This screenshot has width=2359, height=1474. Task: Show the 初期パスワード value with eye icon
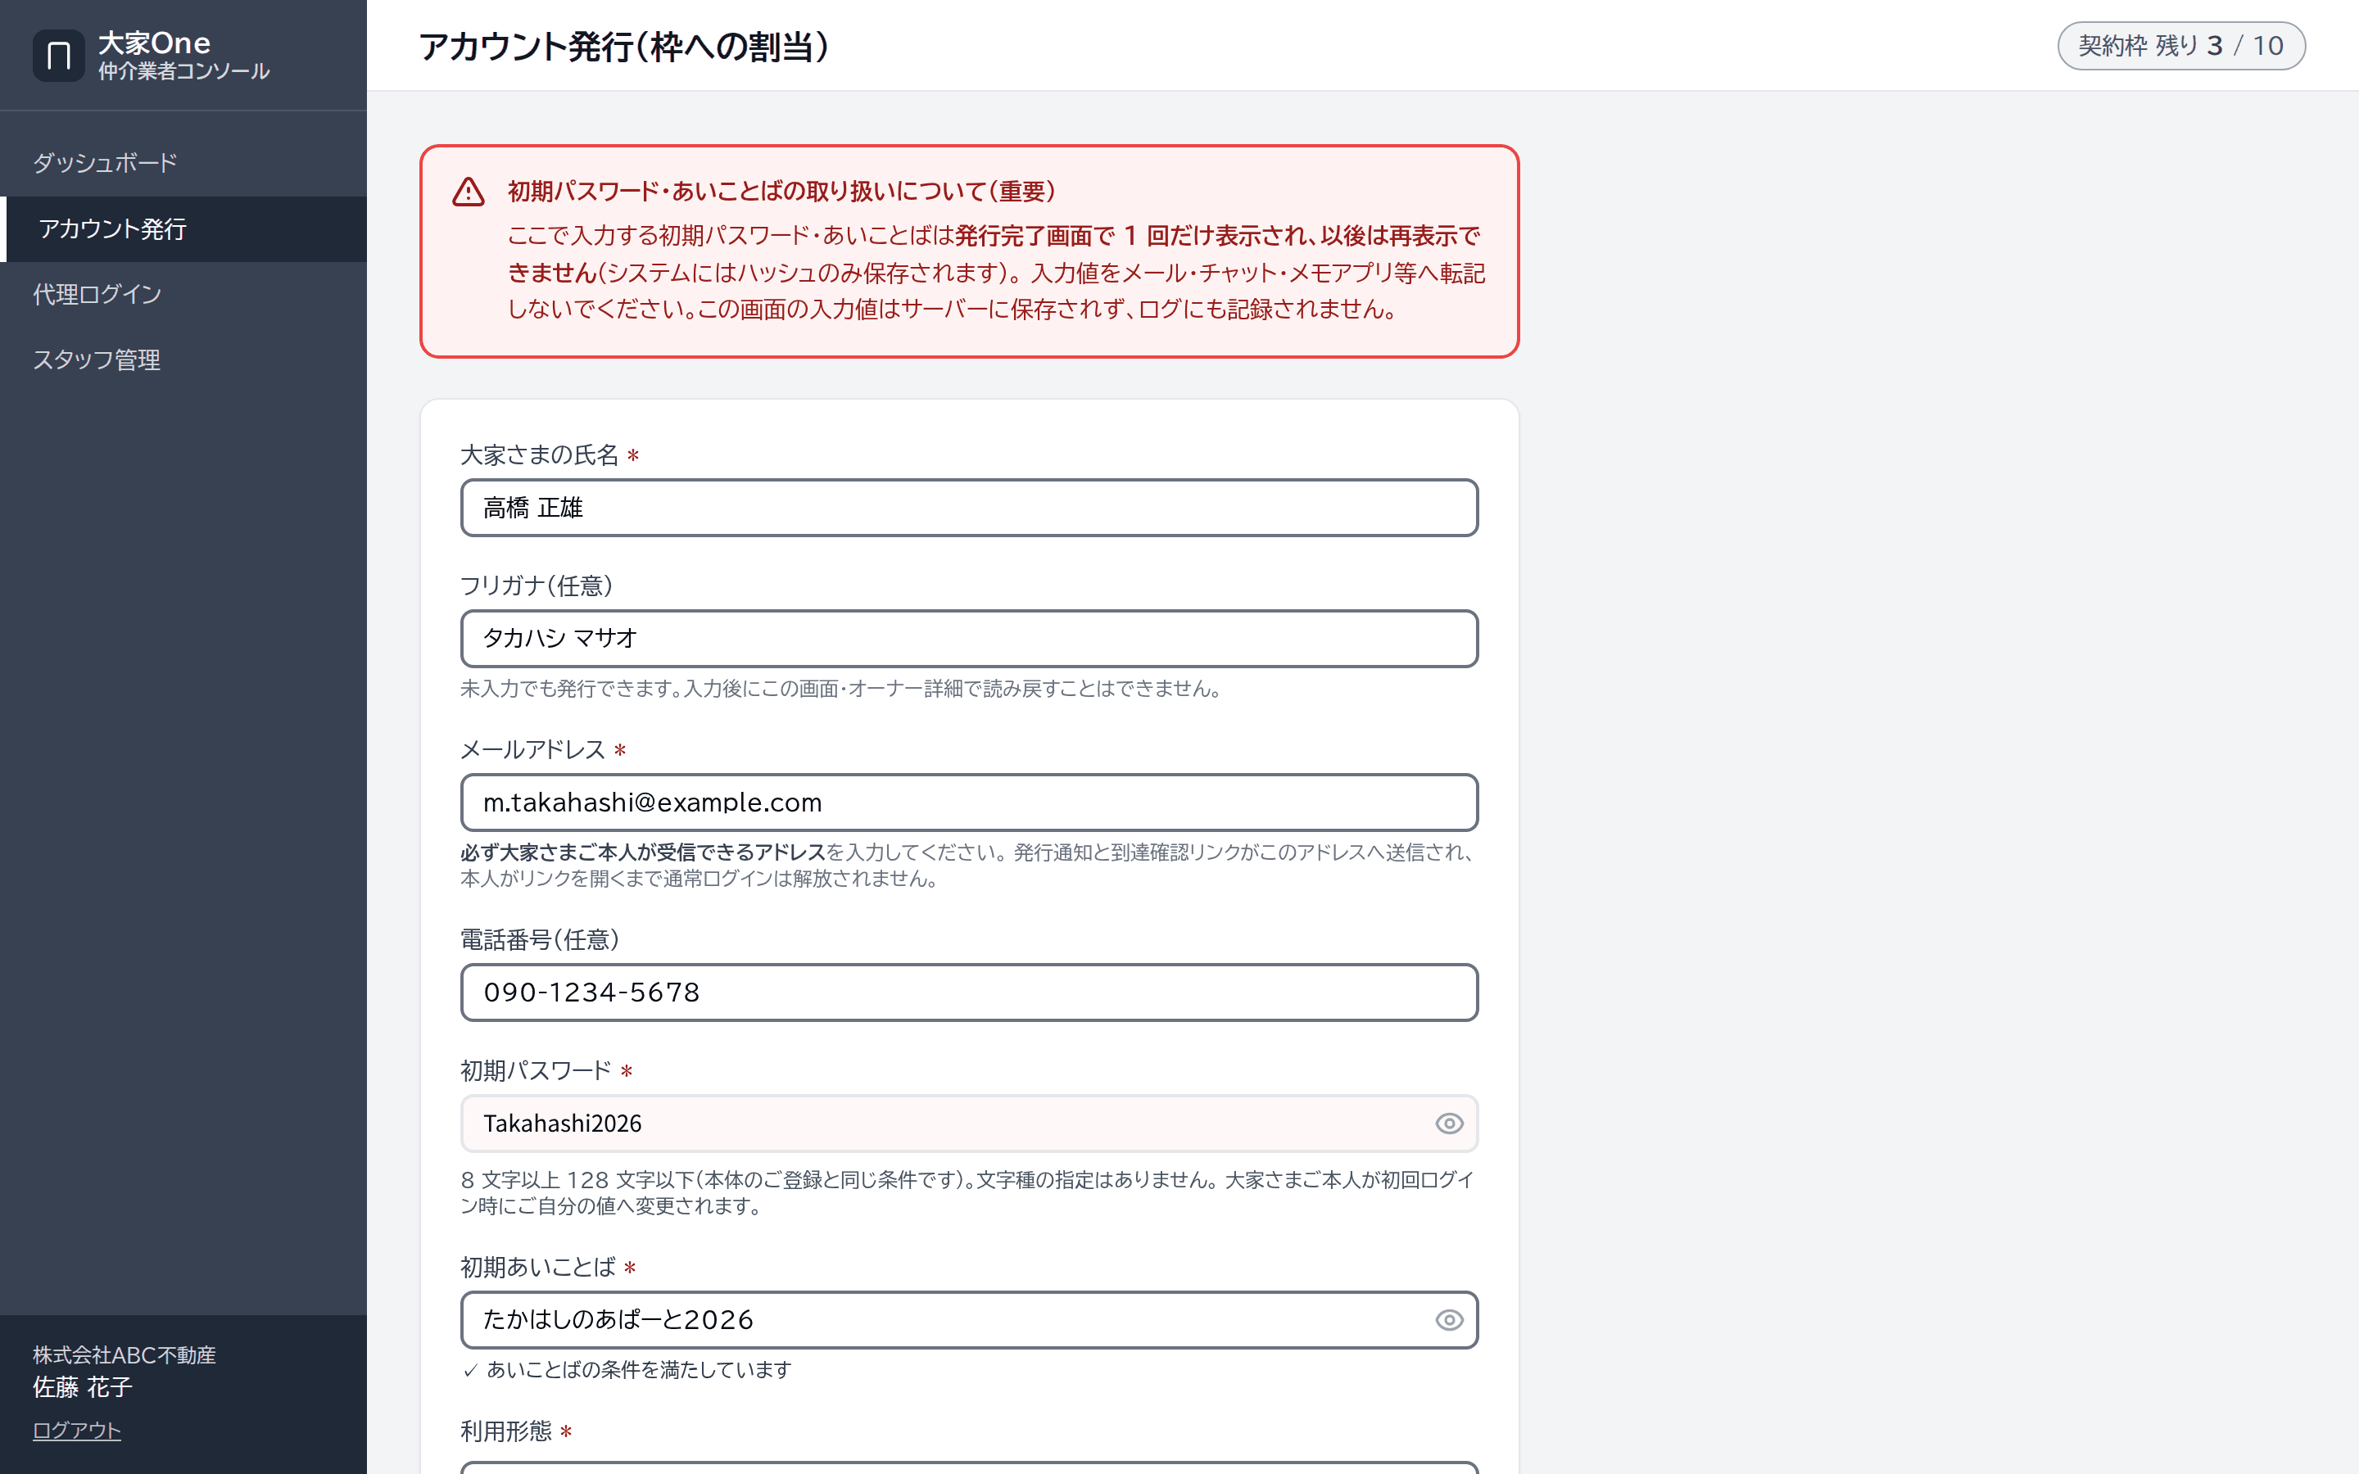pyautogui.click(x=1448, y=1123)
